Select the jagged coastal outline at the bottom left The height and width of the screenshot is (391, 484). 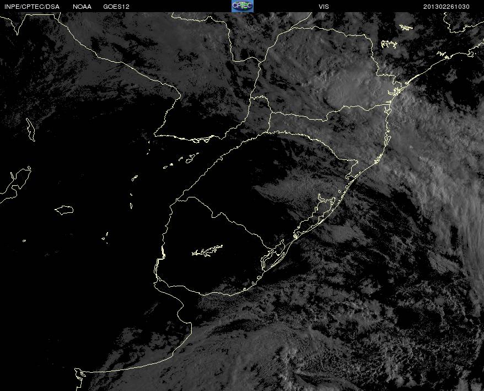[79, 379]
